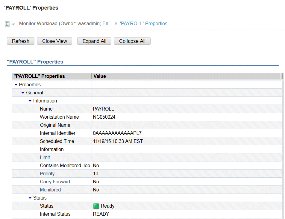Click the Collapse All button
The width and height of the screenshot is (285, 219).
[132, 41]
